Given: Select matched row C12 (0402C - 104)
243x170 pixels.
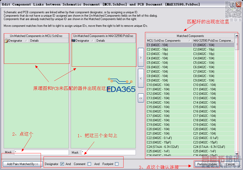Looking at the screenshot, I should (x=190, y=94).
